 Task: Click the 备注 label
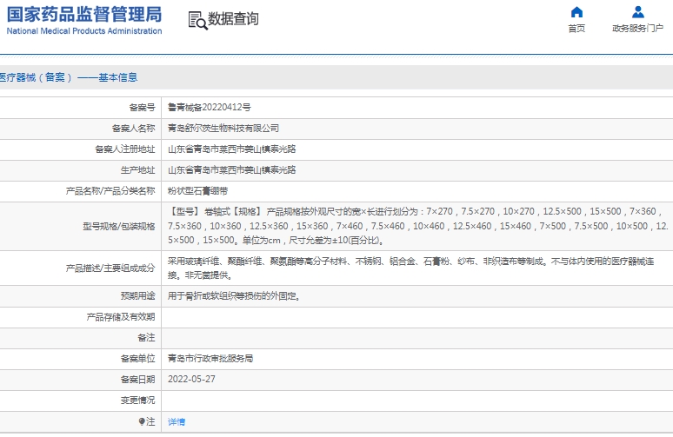click(x=146, y=338)
